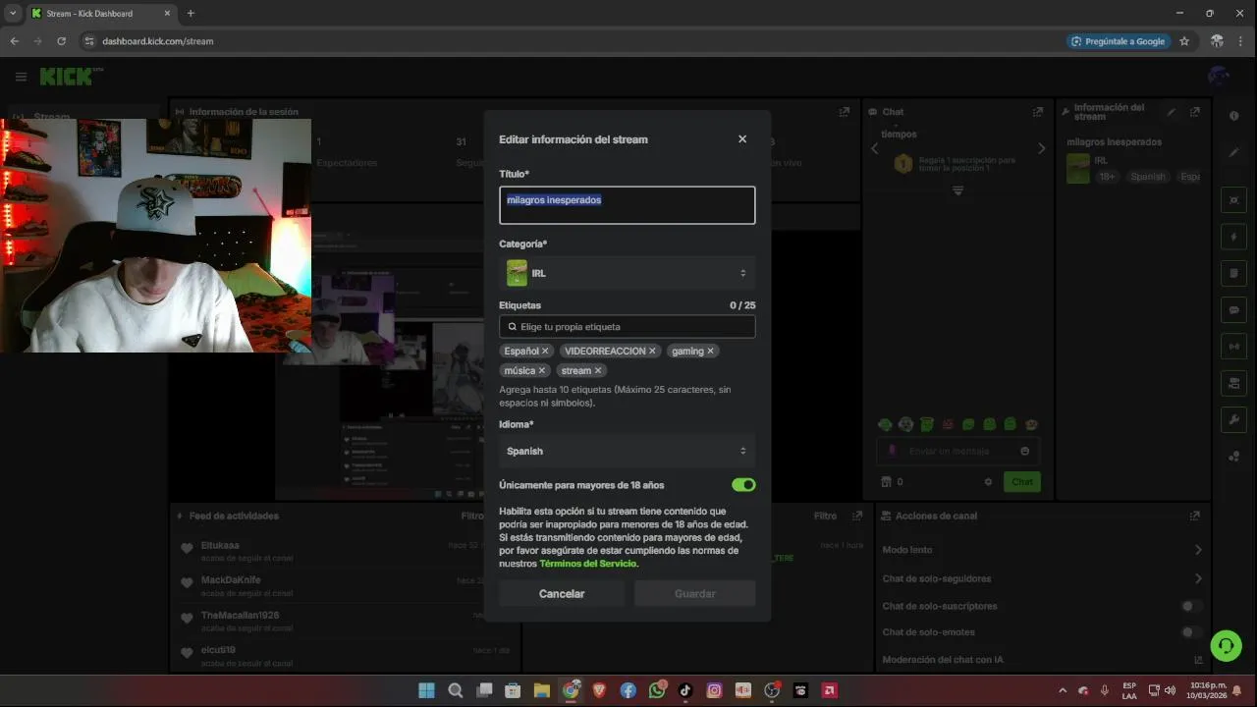Image resolution: width=1257 pixels, height=707 pixels.
Task: Click the Enviar un mensaje chat input
Action: [957, 451]
